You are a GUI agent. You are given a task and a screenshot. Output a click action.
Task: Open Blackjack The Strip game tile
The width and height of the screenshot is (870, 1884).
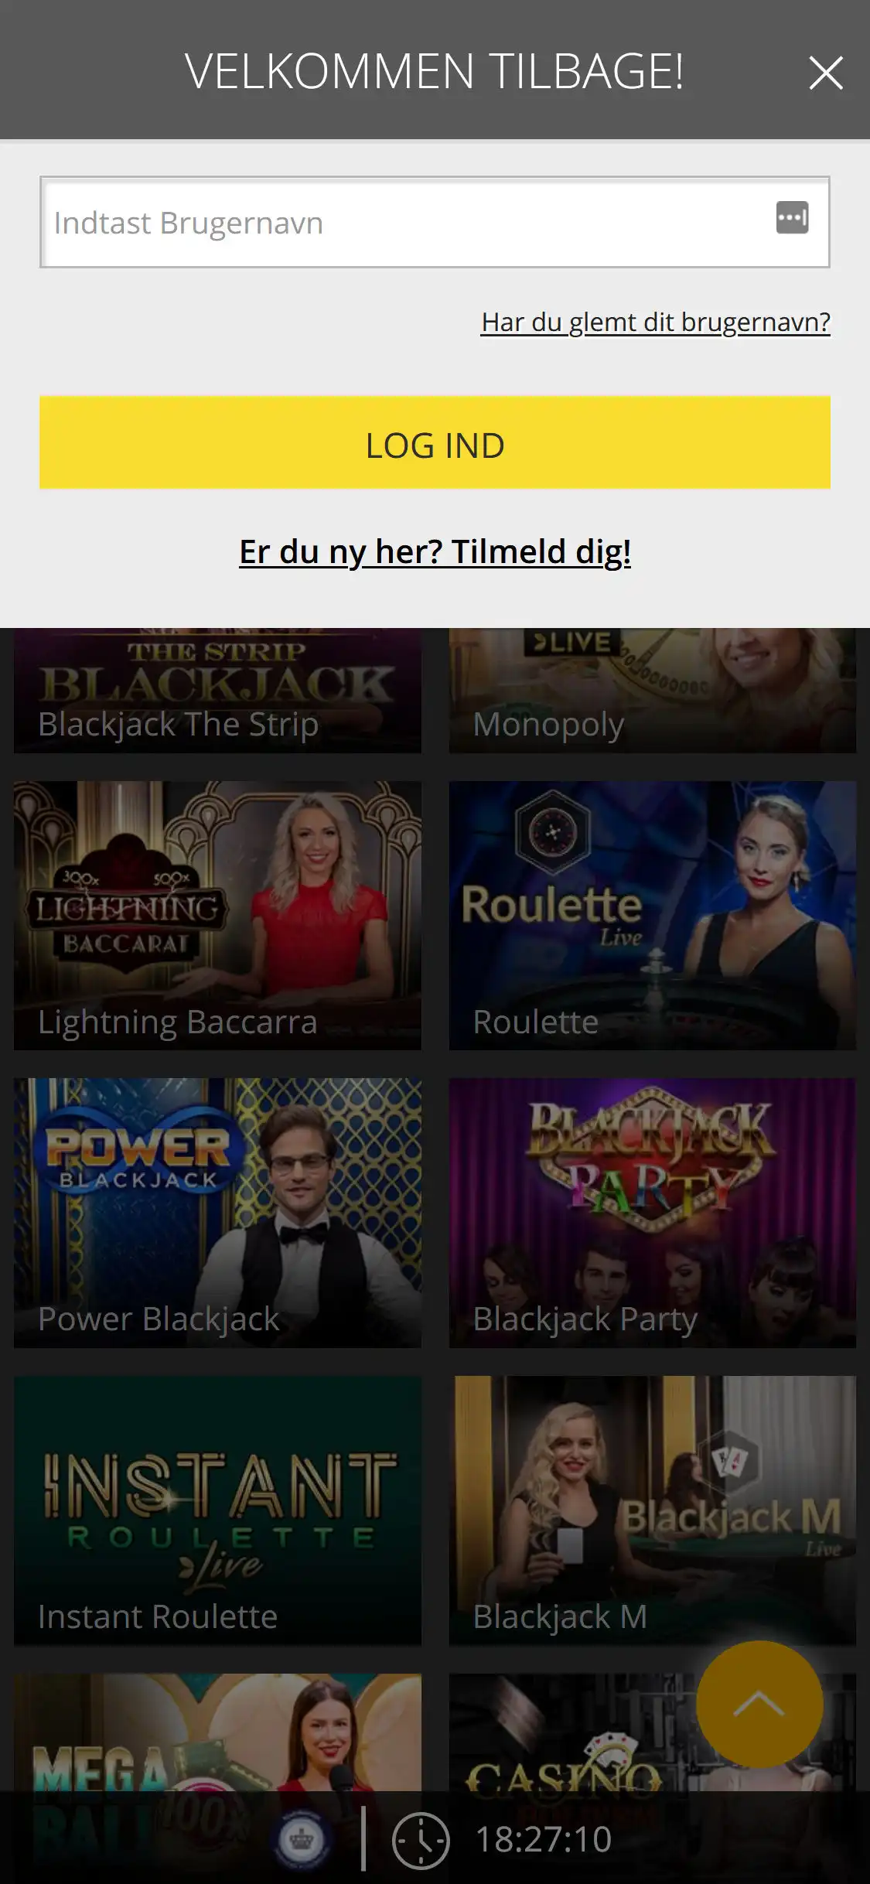[x=217, y=691]
